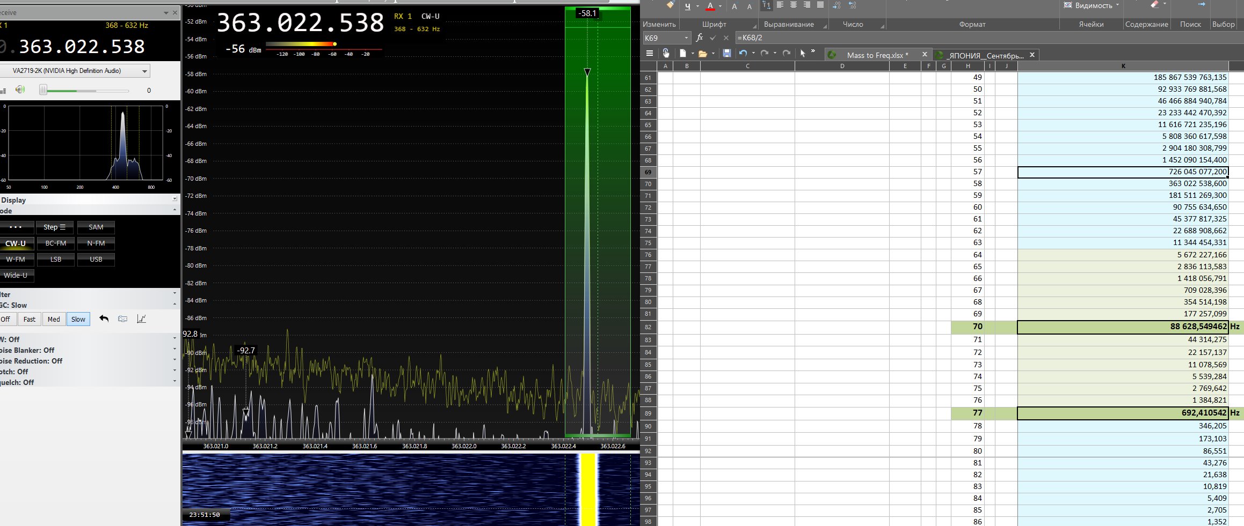Image resolution: width=1244 pixels, height=526 pixels.
Task: Open the Шрифт font group launcher
Action: [x=754, y=26]
